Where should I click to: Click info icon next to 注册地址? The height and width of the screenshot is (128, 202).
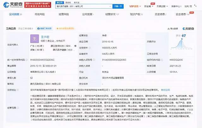coord(18,90)
